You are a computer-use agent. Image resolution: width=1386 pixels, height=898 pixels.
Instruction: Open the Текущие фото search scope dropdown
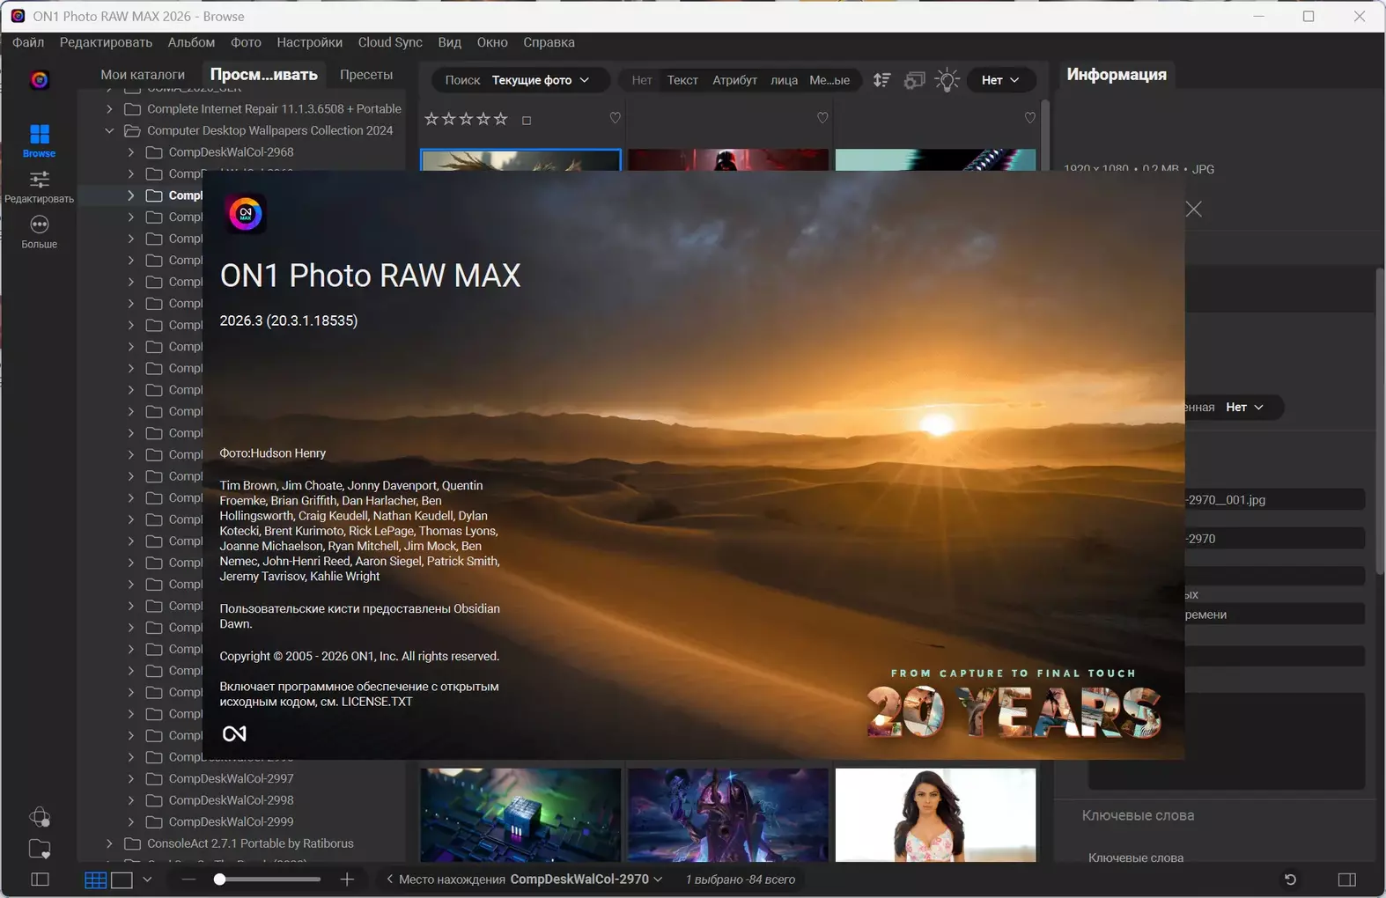tap(540, 80)
